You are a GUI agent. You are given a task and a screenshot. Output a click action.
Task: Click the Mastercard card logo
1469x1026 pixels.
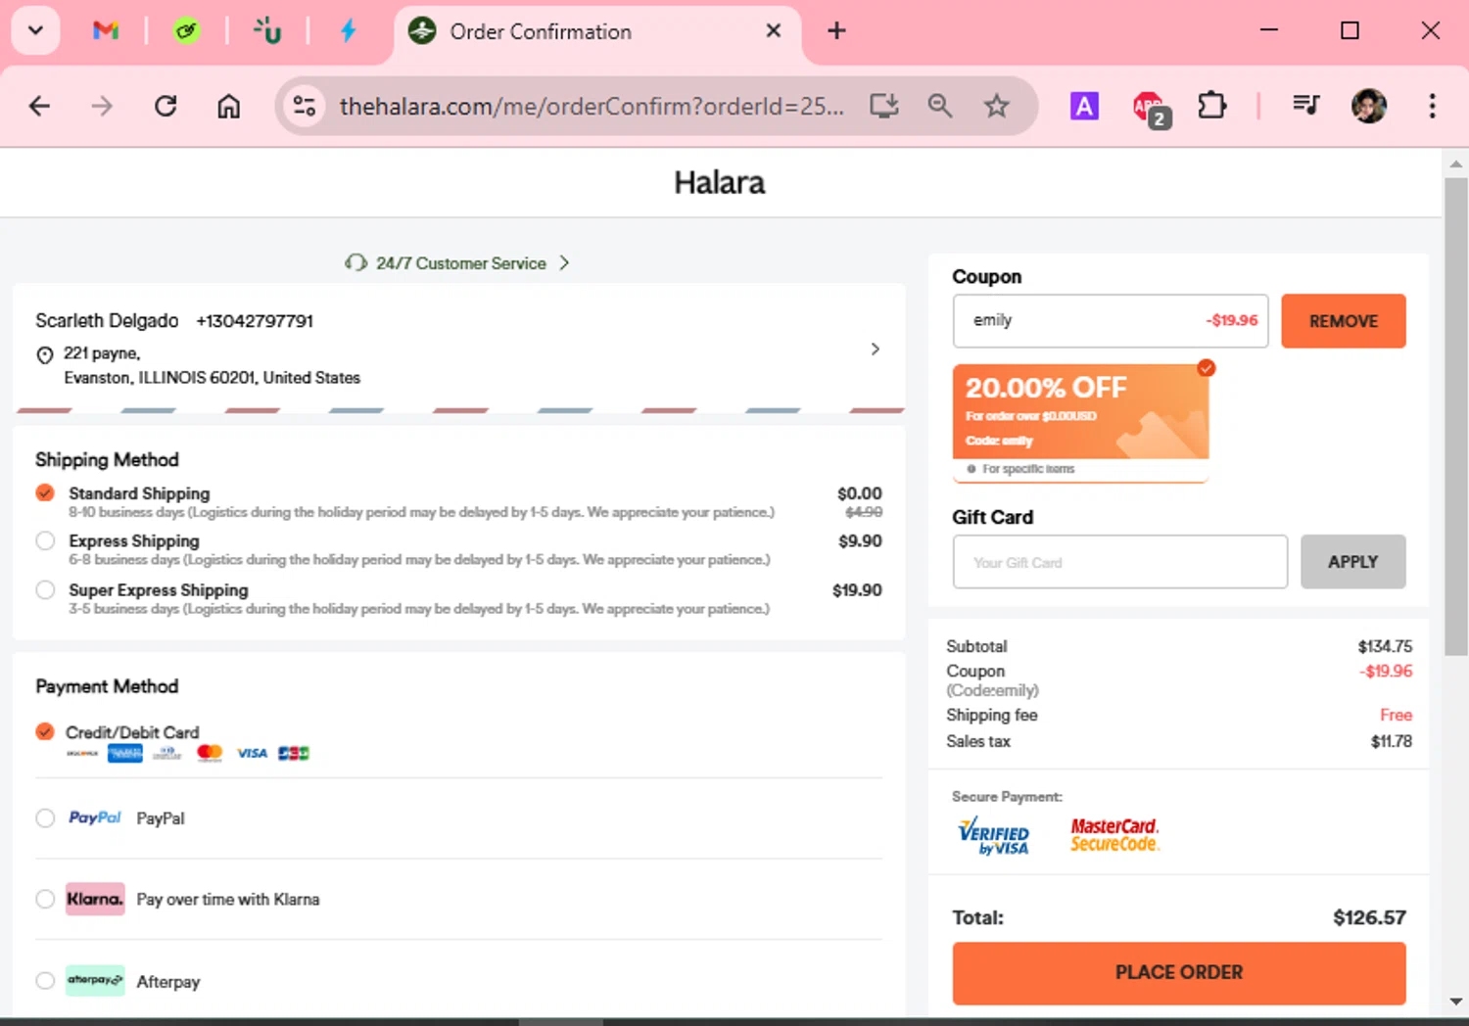[x=210, y=753]
